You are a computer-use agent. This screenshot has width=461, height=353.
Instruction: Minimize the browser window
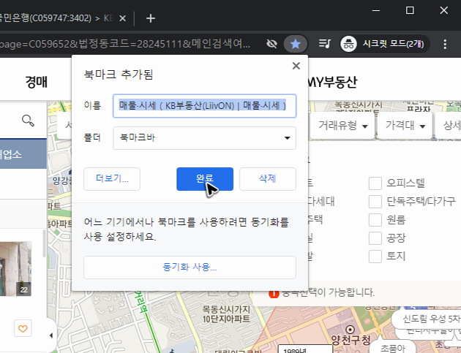click(x=375, y=10)
